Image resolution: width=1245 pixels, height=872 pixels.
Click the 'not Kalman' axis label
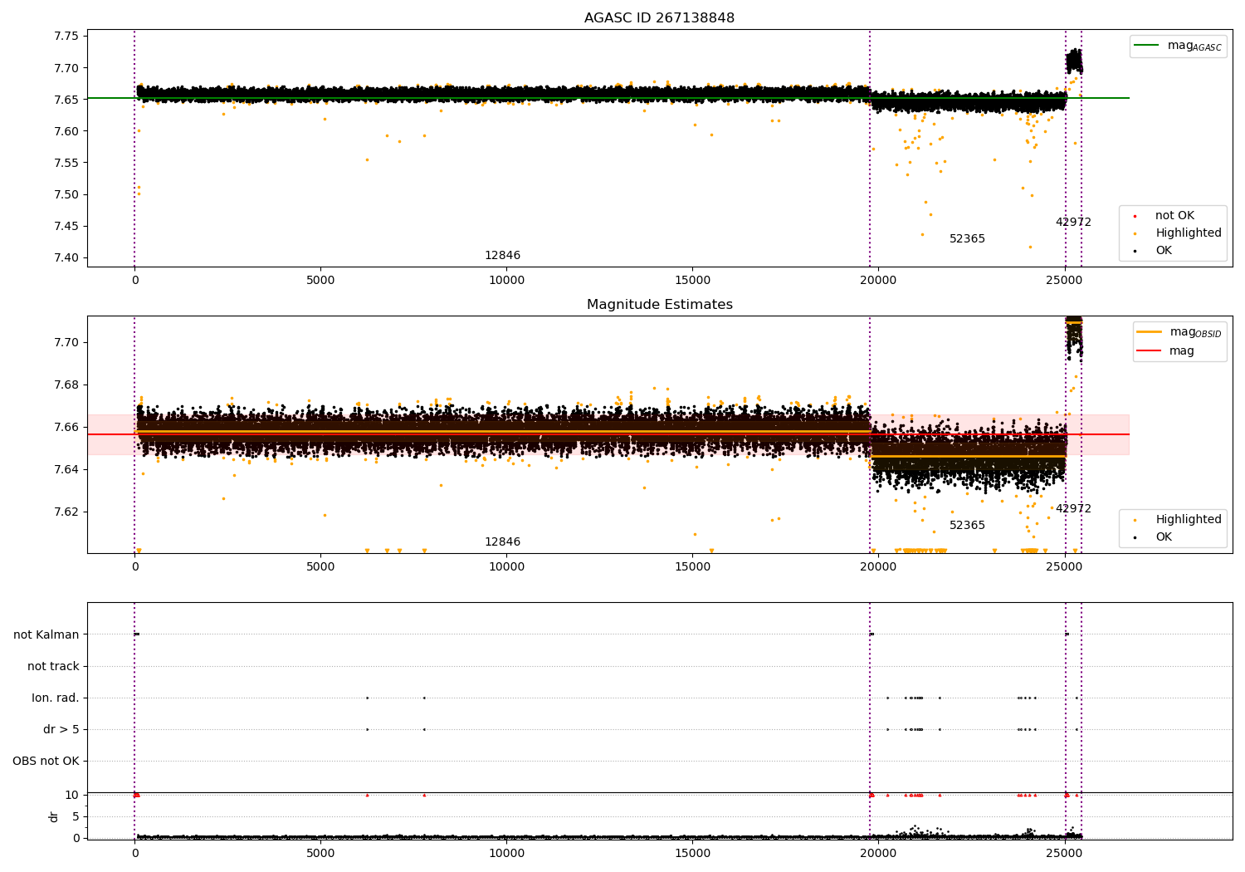click(x=46, y=634)
